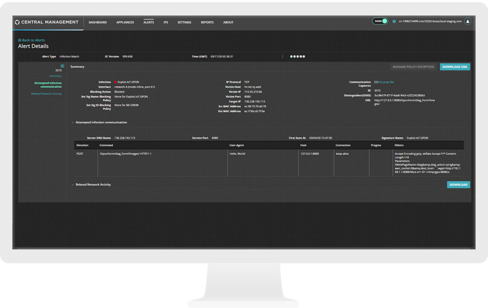The height and width of the screenshot is (308, 488).
Task: Click the Host column header
Action: point(304,145)
